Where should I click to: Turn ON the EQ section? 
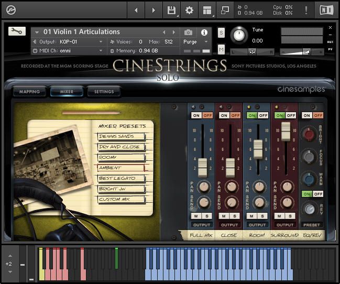coord(306,115)
